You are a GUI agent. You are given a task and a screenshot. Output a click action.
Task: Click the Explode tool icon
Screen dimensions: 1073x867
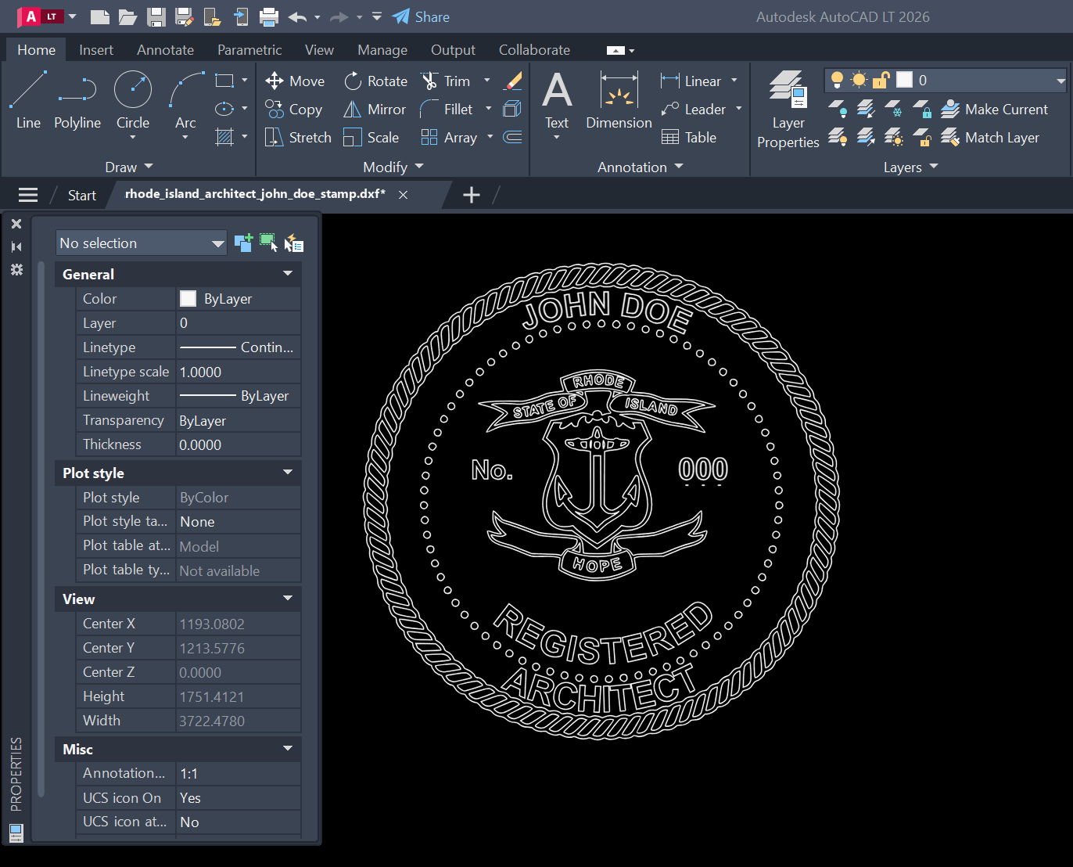click(x=513, y=109)
